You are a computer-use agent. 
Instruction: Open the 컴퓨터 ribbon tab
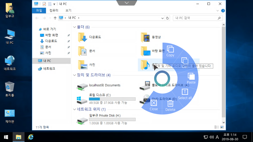(54, 10)
